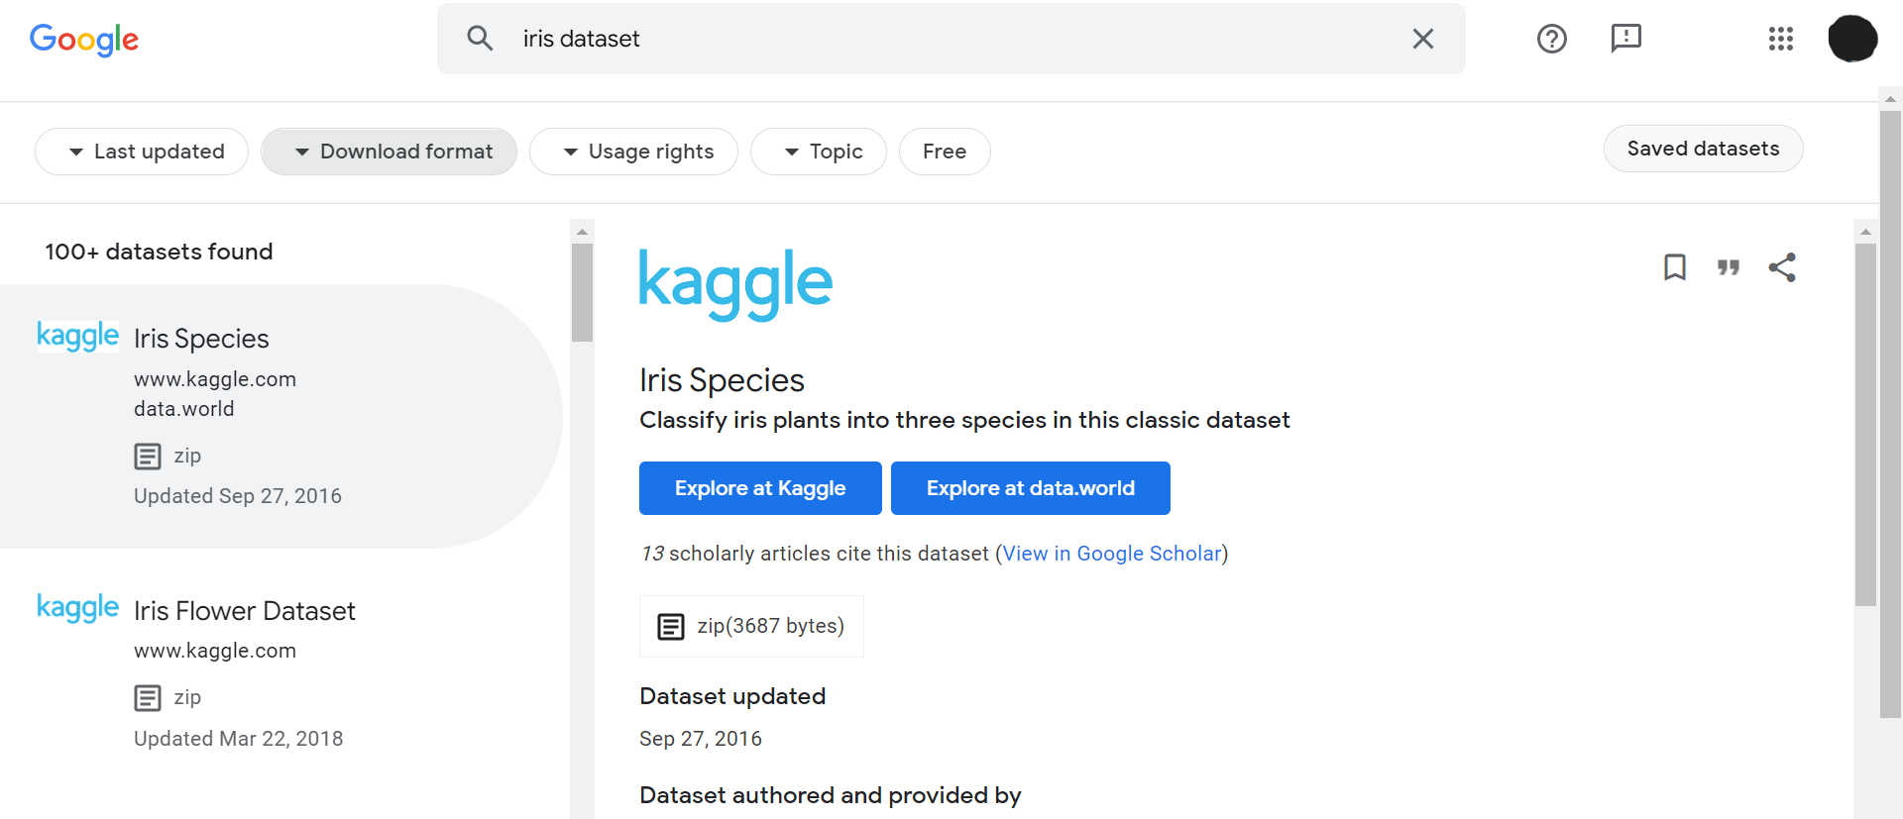Image resolution: width=1903 pixels, height=819 pixels.
Task: Open View in Google Scholar link
Action: tap(1112, 554)
